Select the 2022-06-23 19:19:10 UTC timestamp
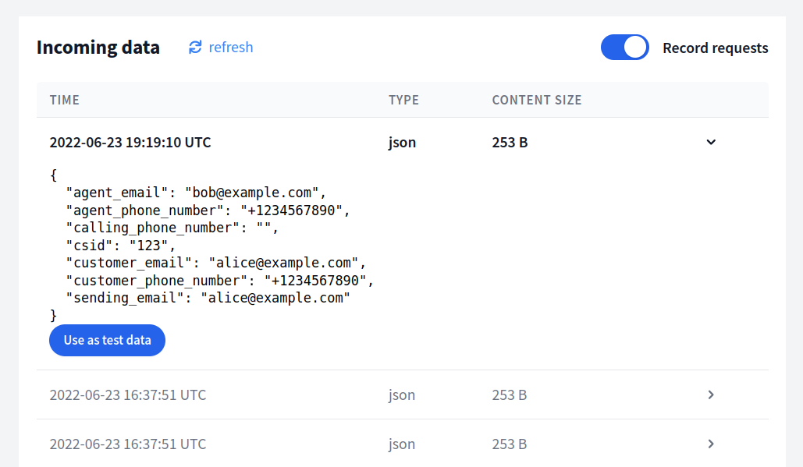803x467 pixels. coord(130,143)
